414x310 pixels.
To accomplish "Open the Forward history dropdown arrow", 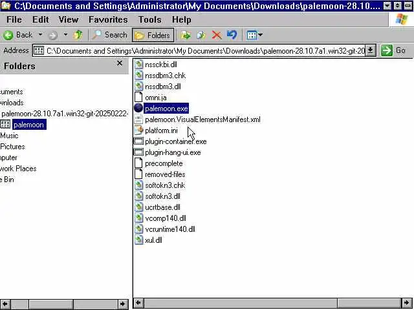I will (65, 34).
